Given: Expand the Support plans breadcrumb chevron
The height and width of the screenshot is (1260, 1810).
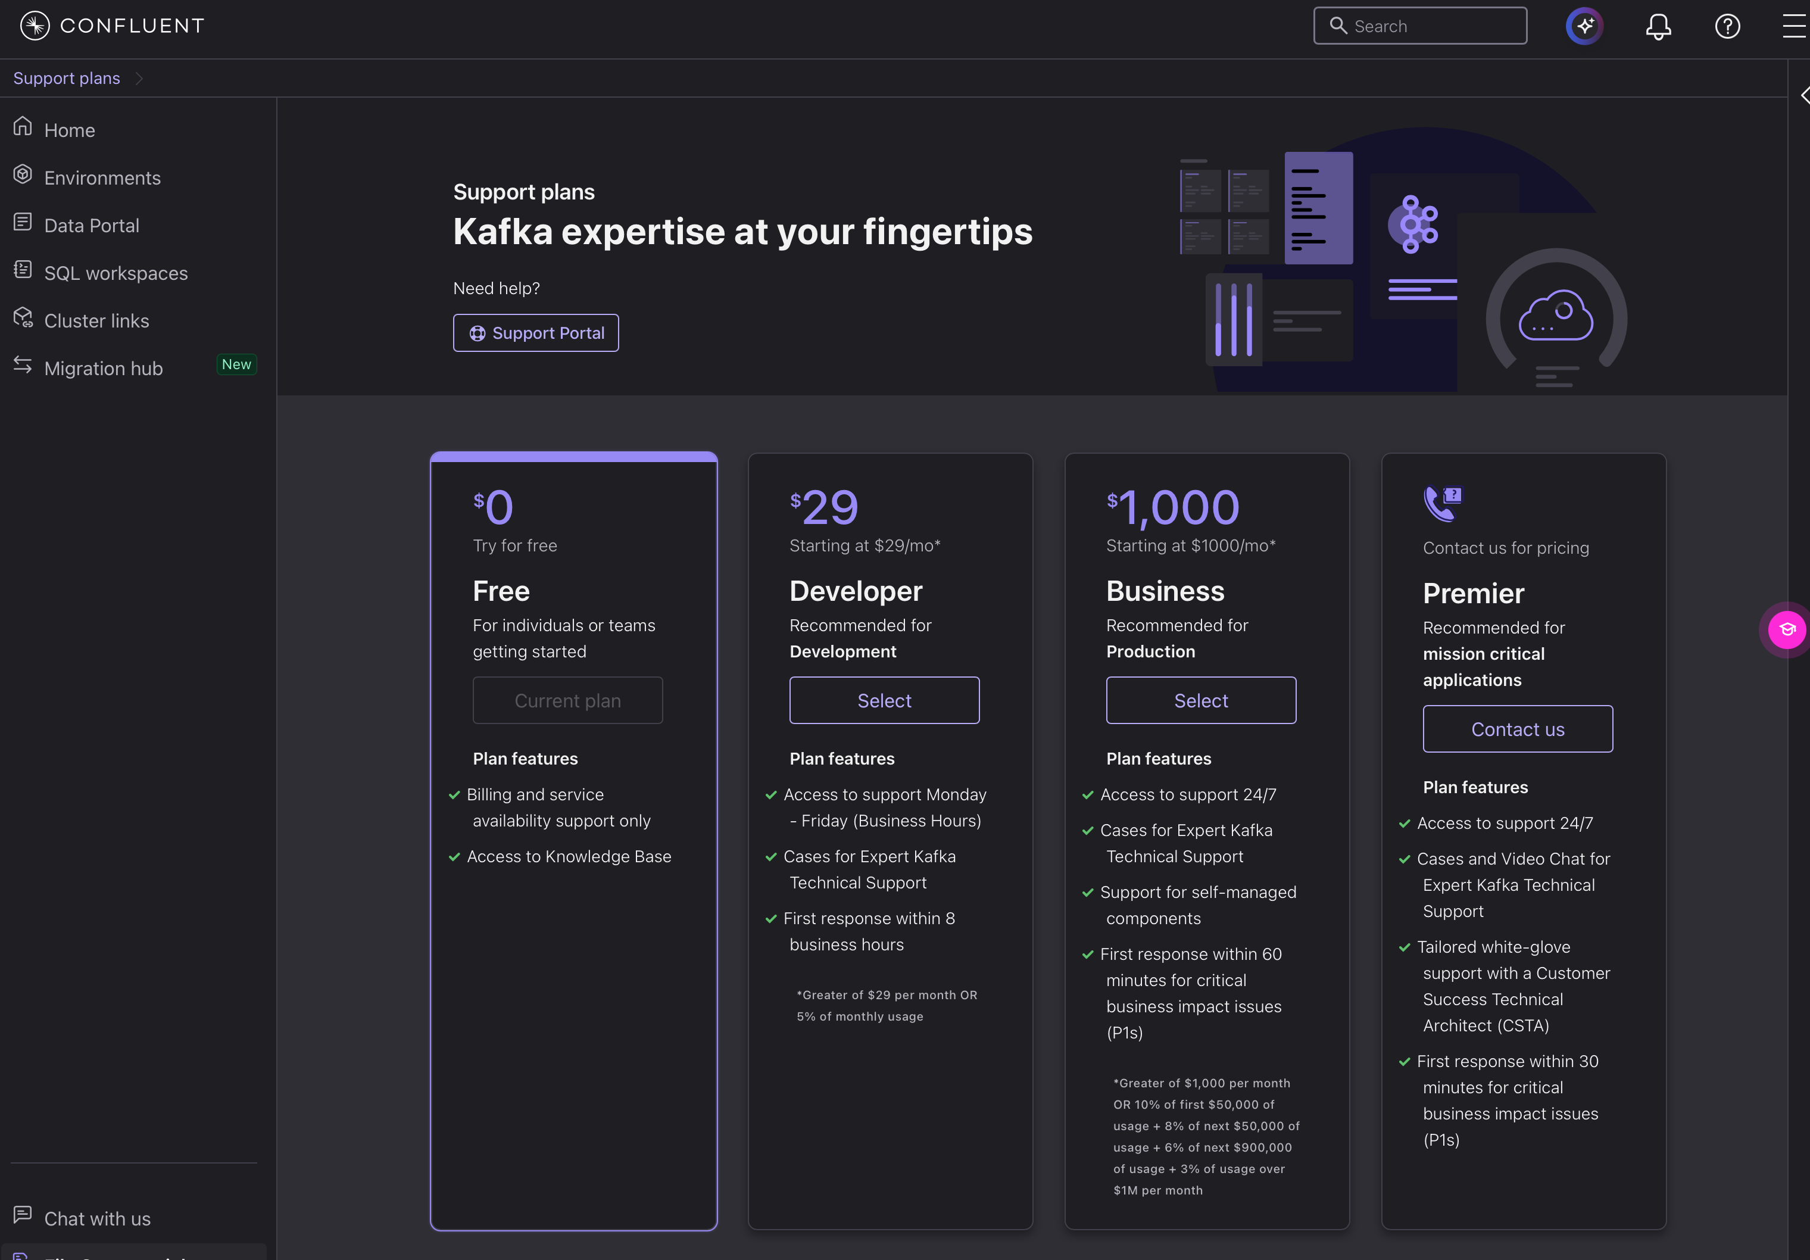Looking at the screenshot, I should (139, 78).
